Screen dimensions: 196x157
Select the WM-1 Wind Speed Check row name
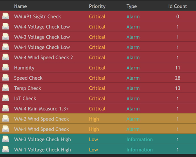(42, 129)
